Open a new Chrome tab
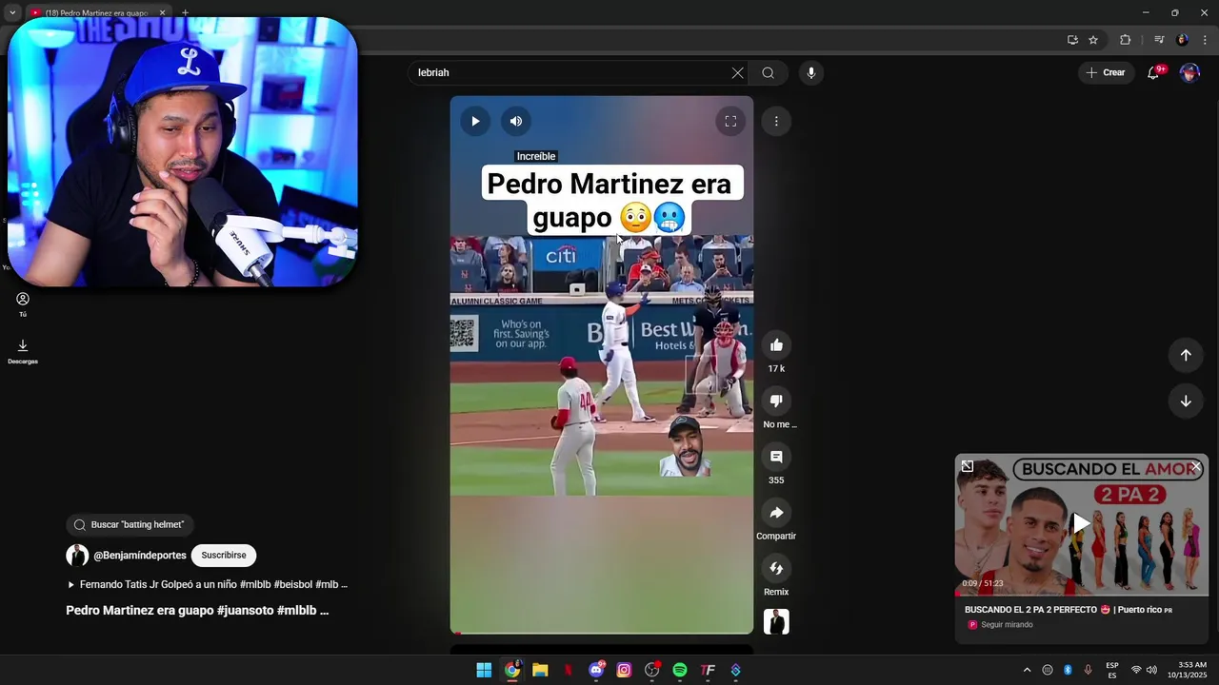This screenshot has height=685, width=1219. (185, 13)
